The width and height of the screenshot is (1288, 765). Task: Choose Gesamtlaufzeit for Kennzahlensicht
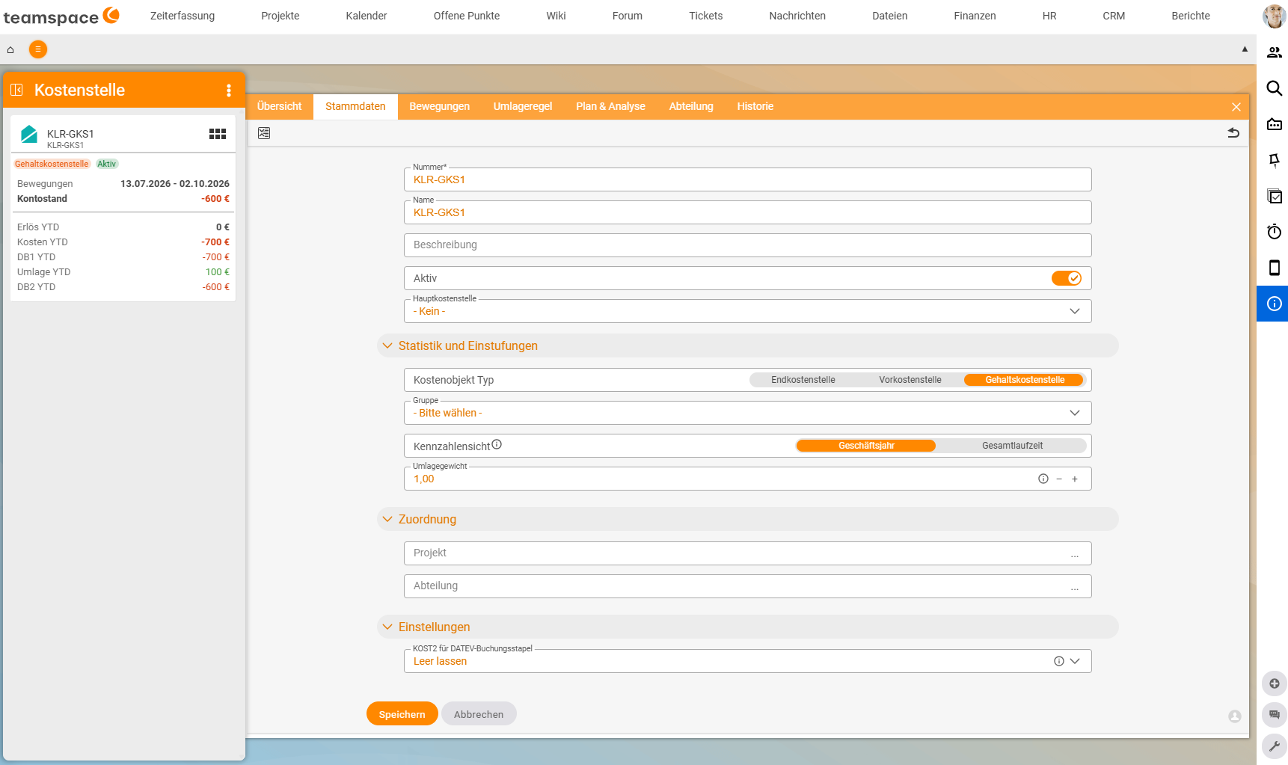pos(1012,446)
